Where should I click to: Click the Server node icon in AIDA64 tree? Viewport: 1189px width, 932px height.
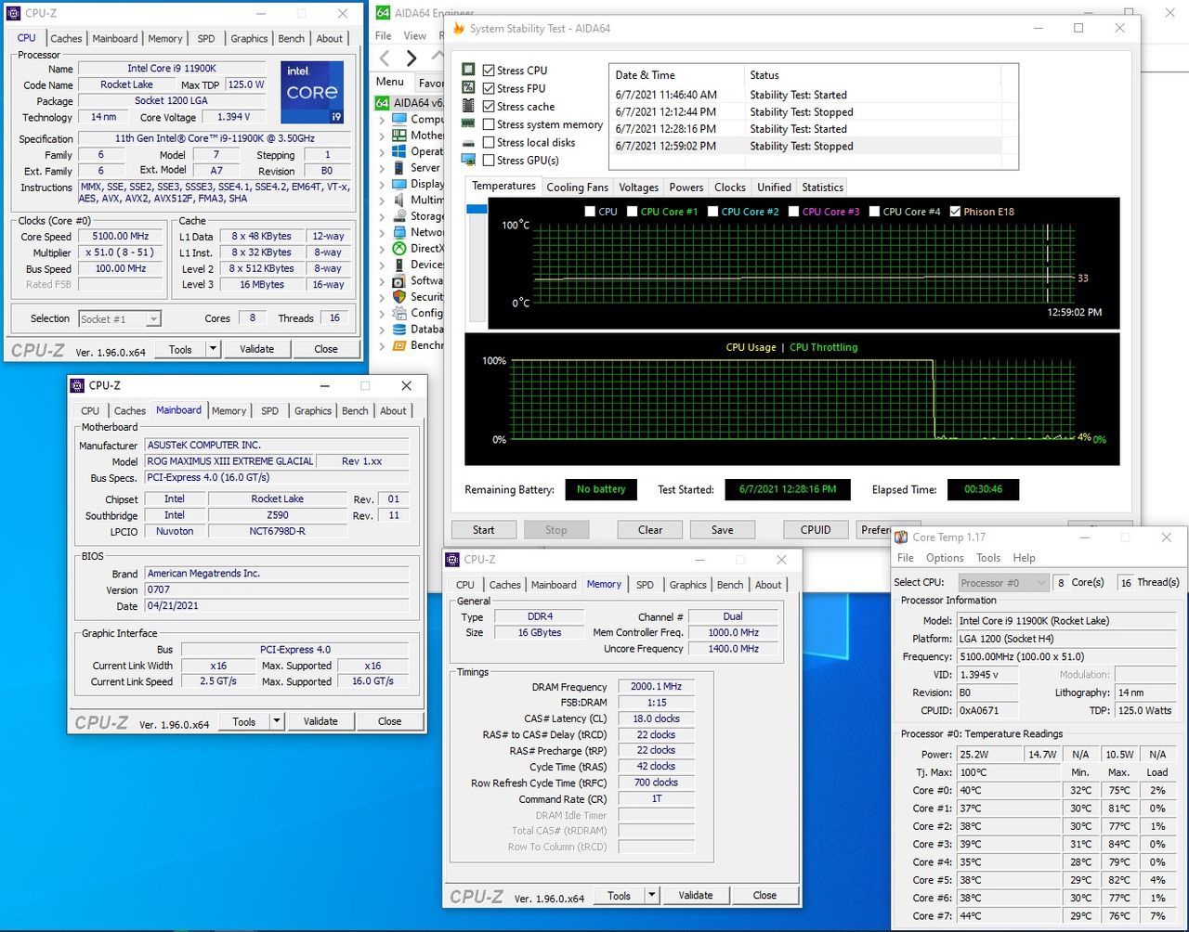point(399,168)
